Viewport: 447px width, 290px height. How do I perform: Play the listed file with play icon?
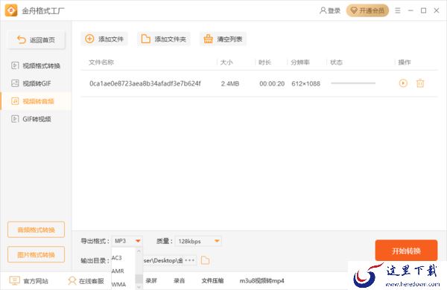pyautogui.click(x=403, y=83)
